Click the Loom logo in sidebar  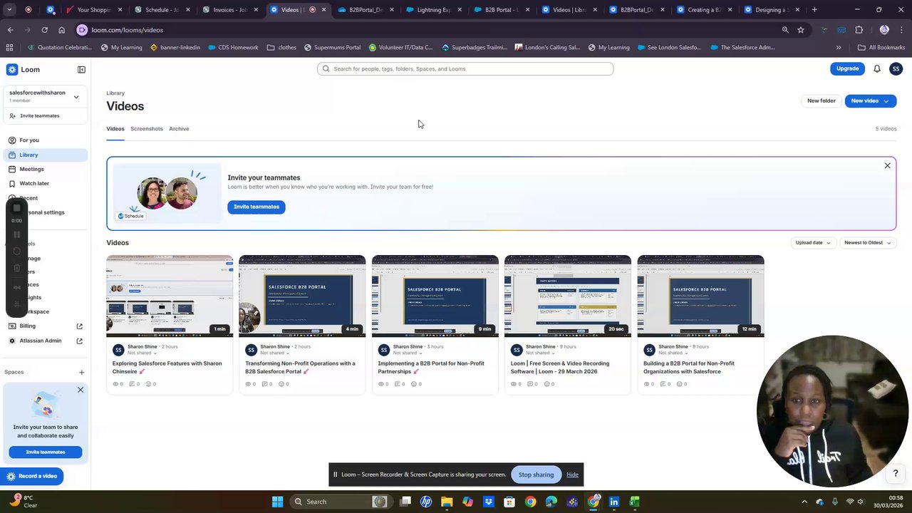23,69
